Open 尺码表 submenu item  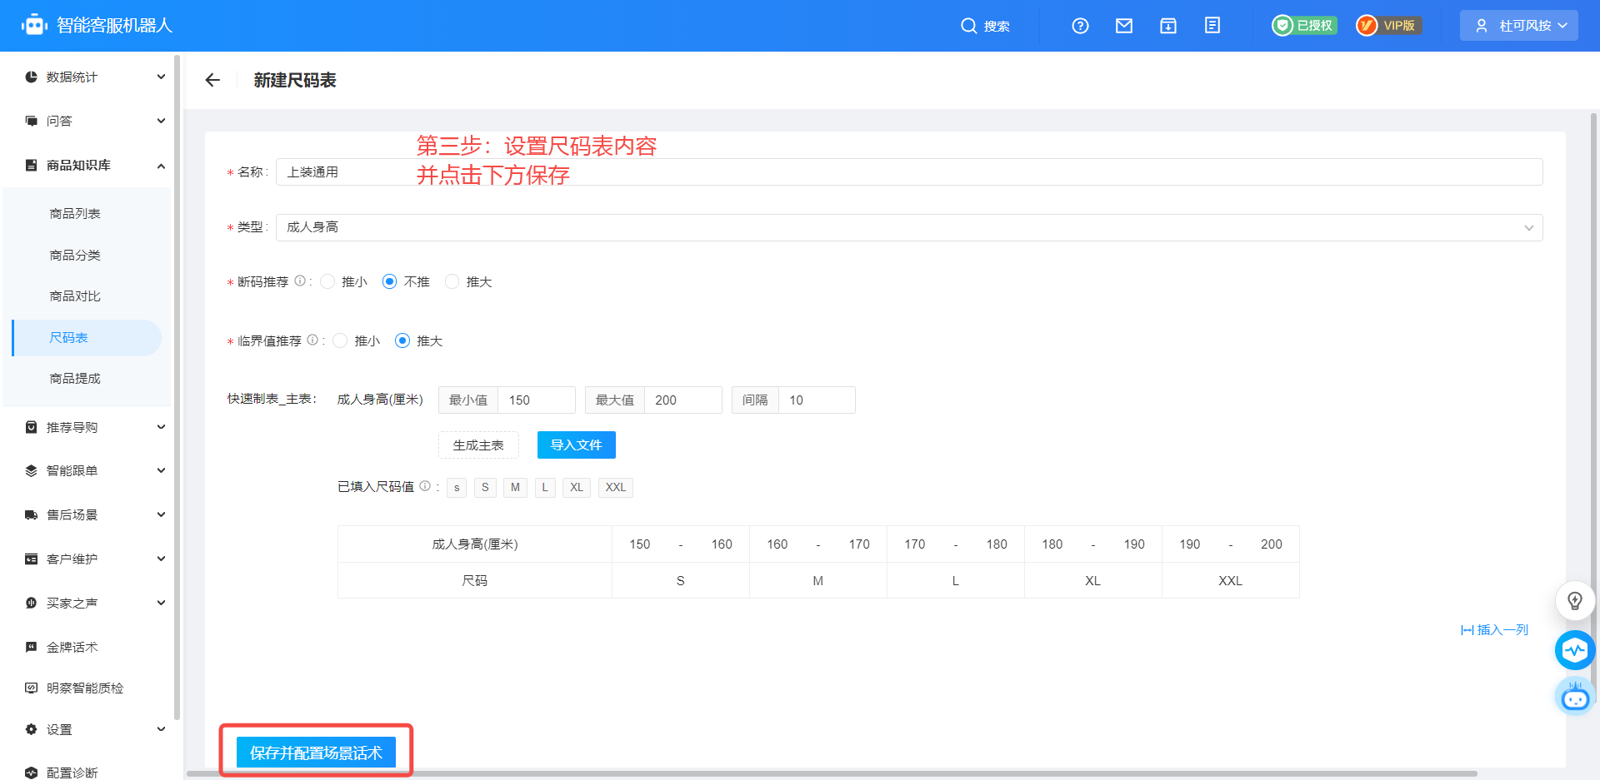87,338
